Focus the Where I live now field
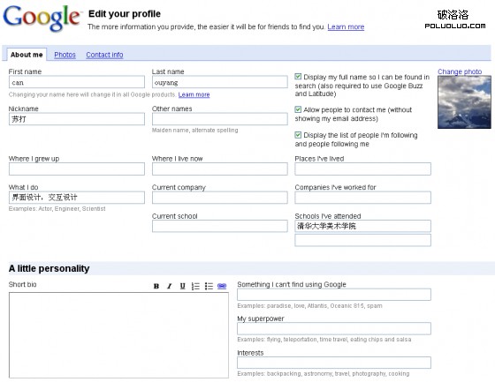Viewport: 495px width, 382px height. [220, 169]
